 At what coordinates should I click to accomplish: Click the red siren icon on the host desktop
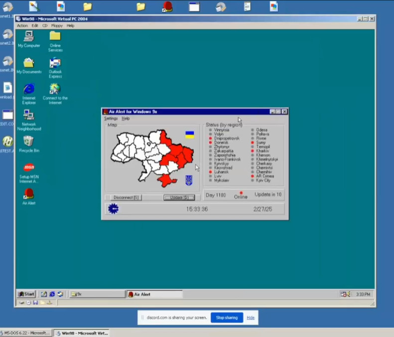coord(167,6)
